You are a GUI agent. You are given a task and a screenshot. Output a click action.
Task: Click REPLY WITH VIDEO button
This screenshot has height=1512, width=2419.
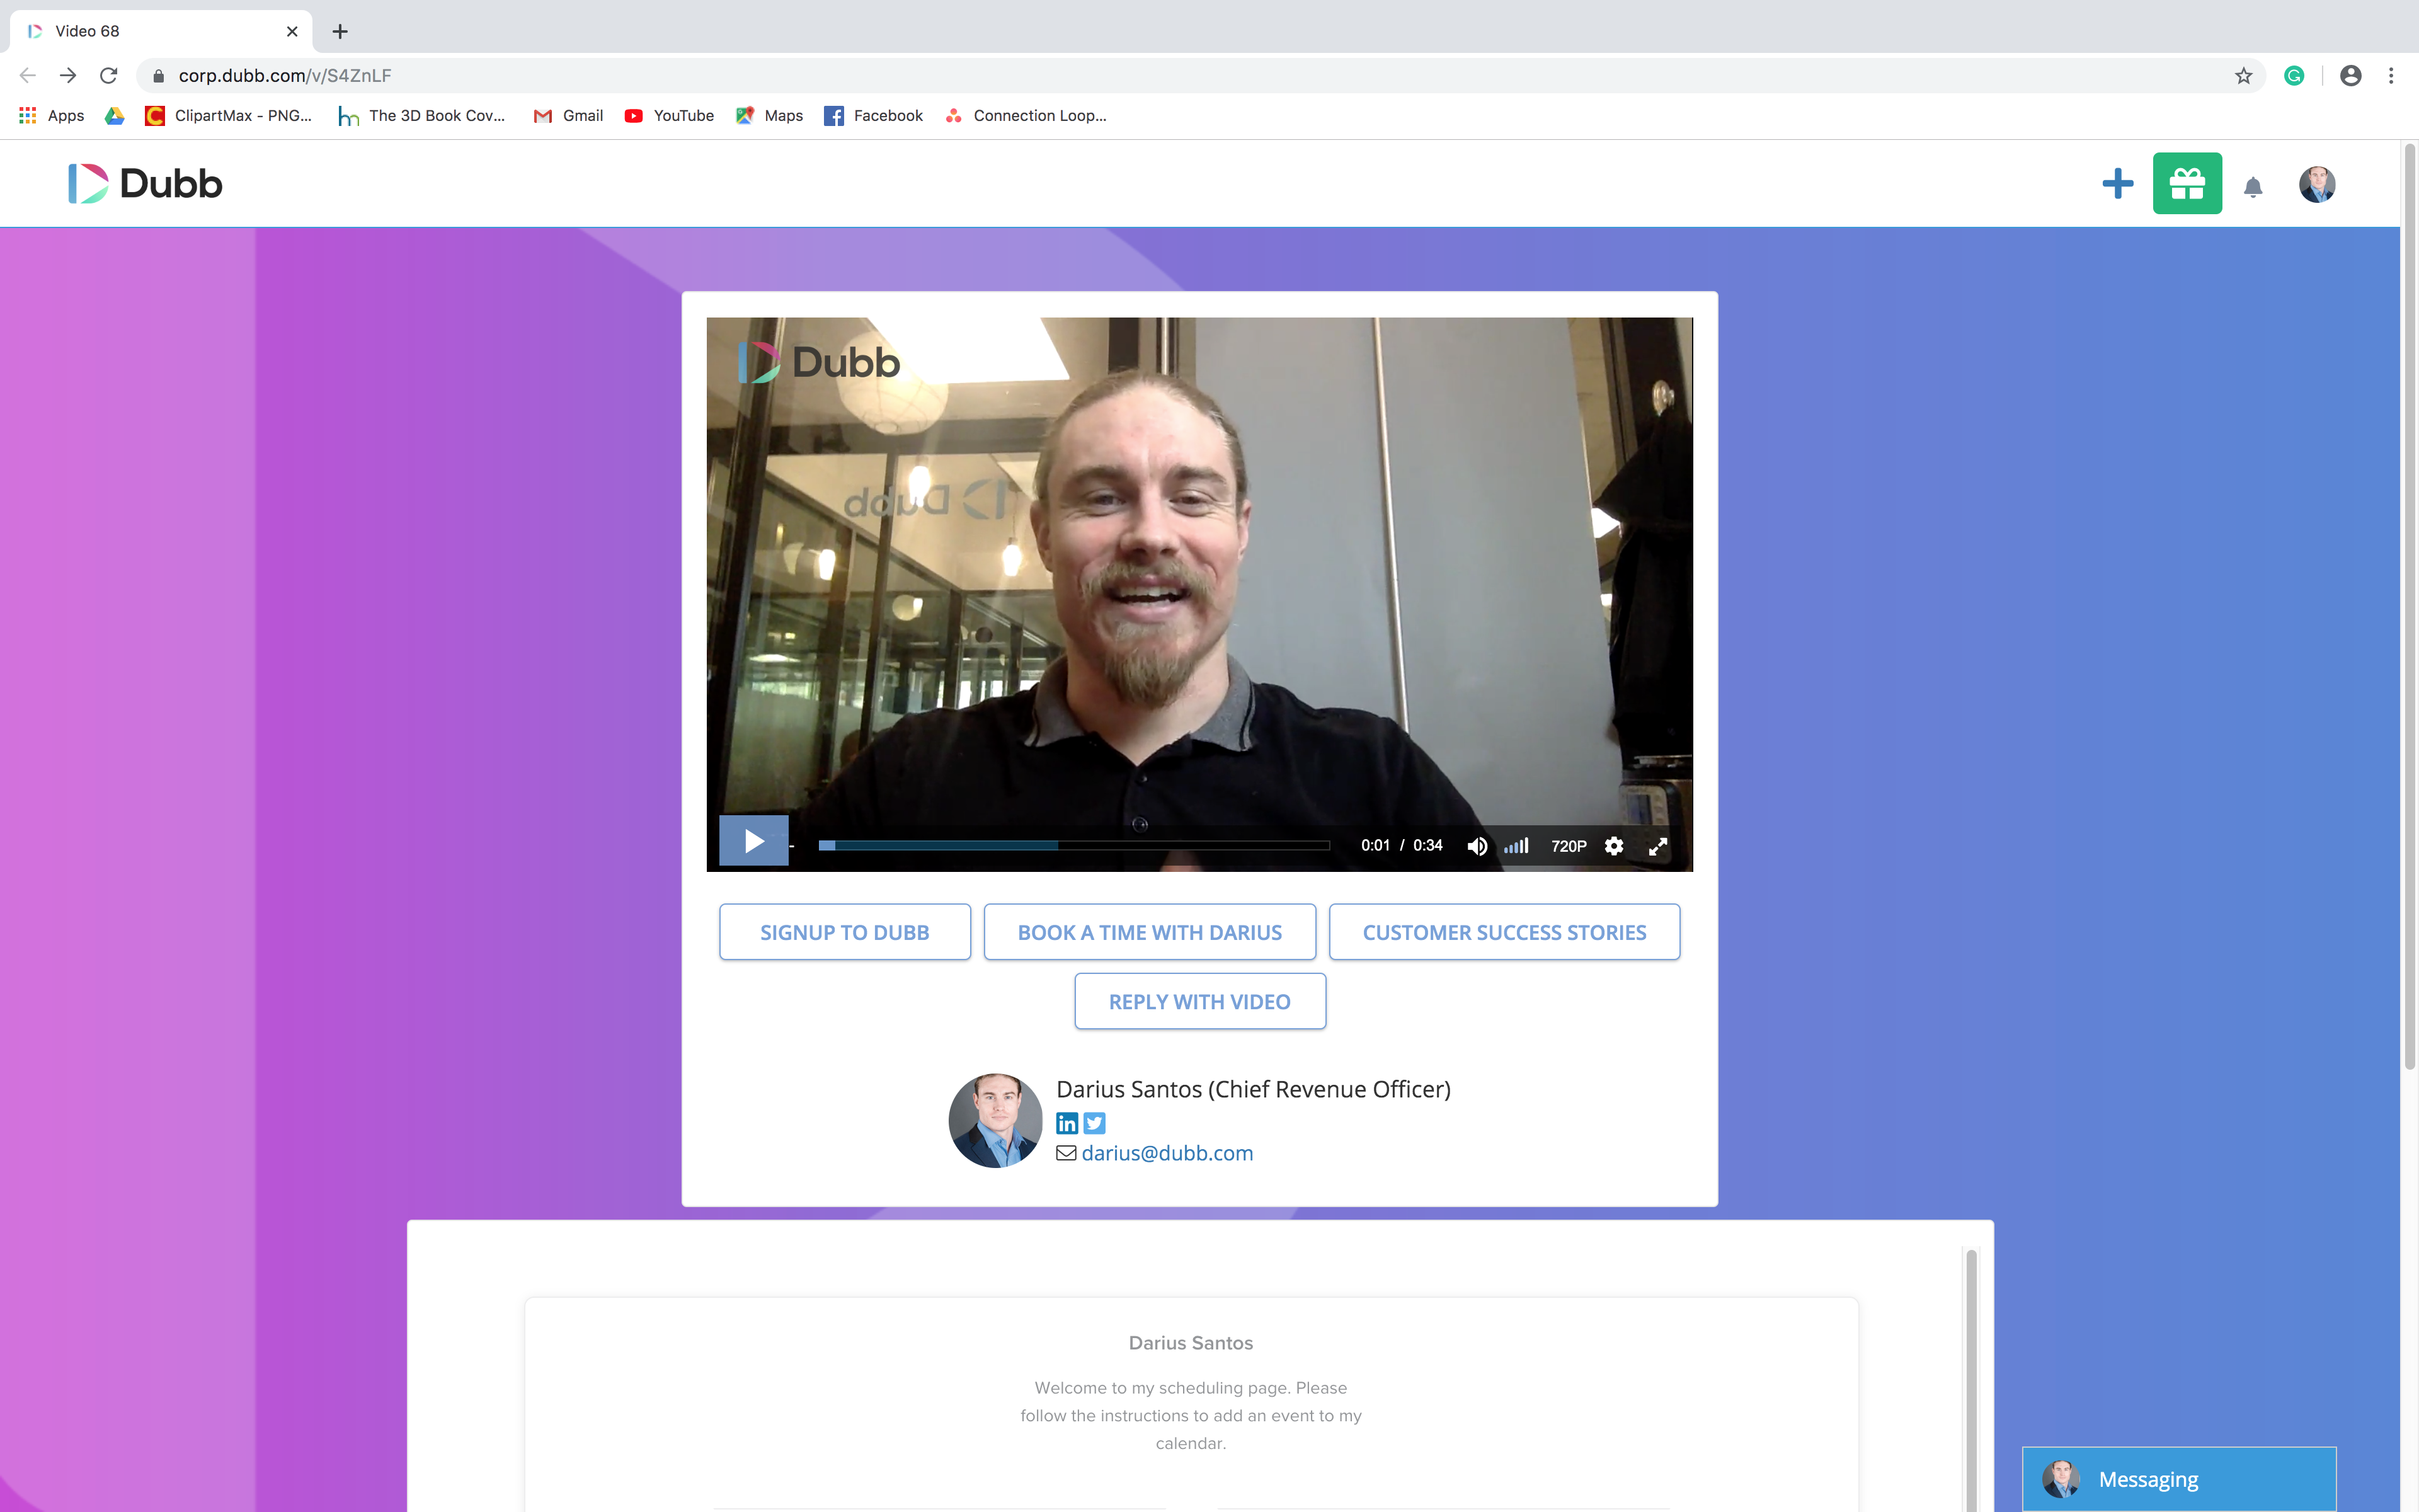[x=1199, y=1001]
